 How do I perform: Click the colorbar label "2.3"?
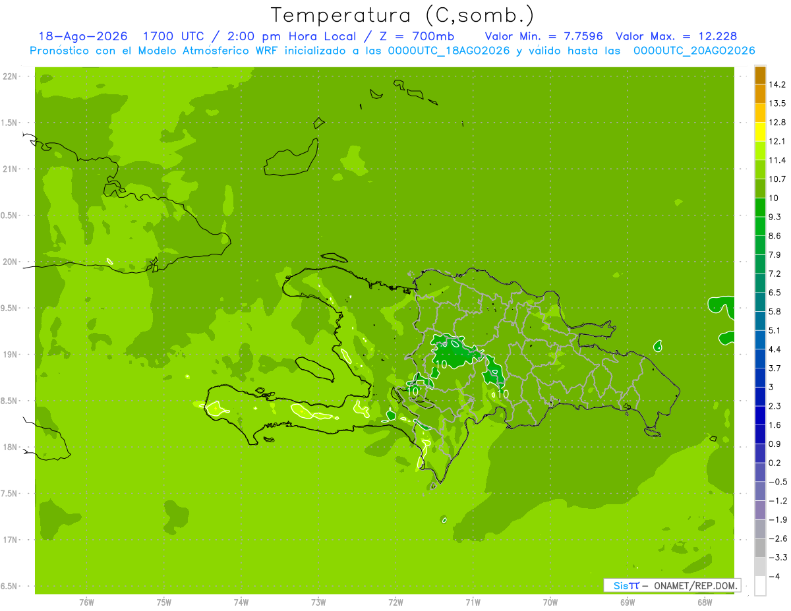(x=775, y=406)
